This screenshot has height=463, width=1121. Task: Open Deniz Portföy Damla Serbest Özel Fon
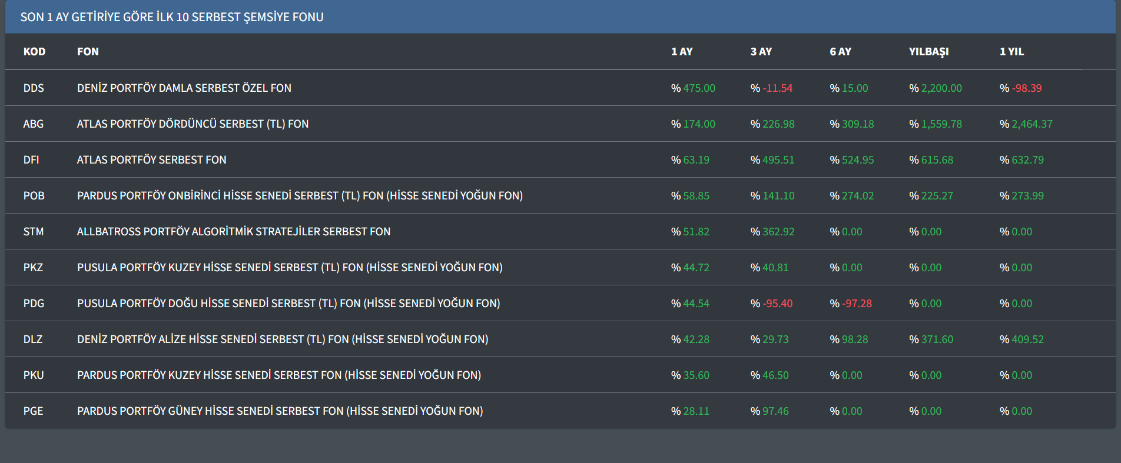[184, 88]
